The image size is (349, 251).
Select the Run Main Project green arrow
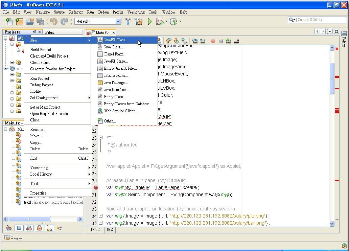click(x=150, y=21)
